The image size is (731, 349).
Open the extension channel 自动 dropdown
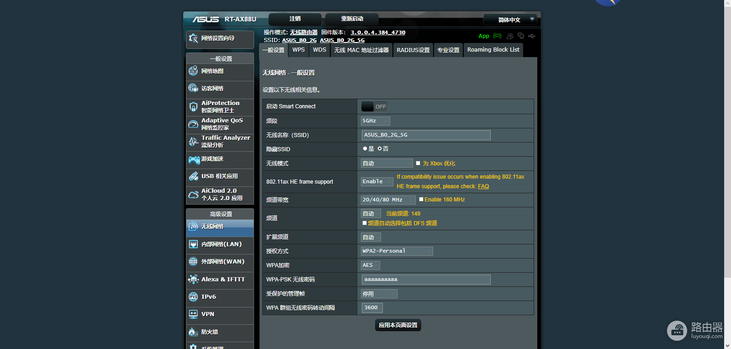[371, 238]
